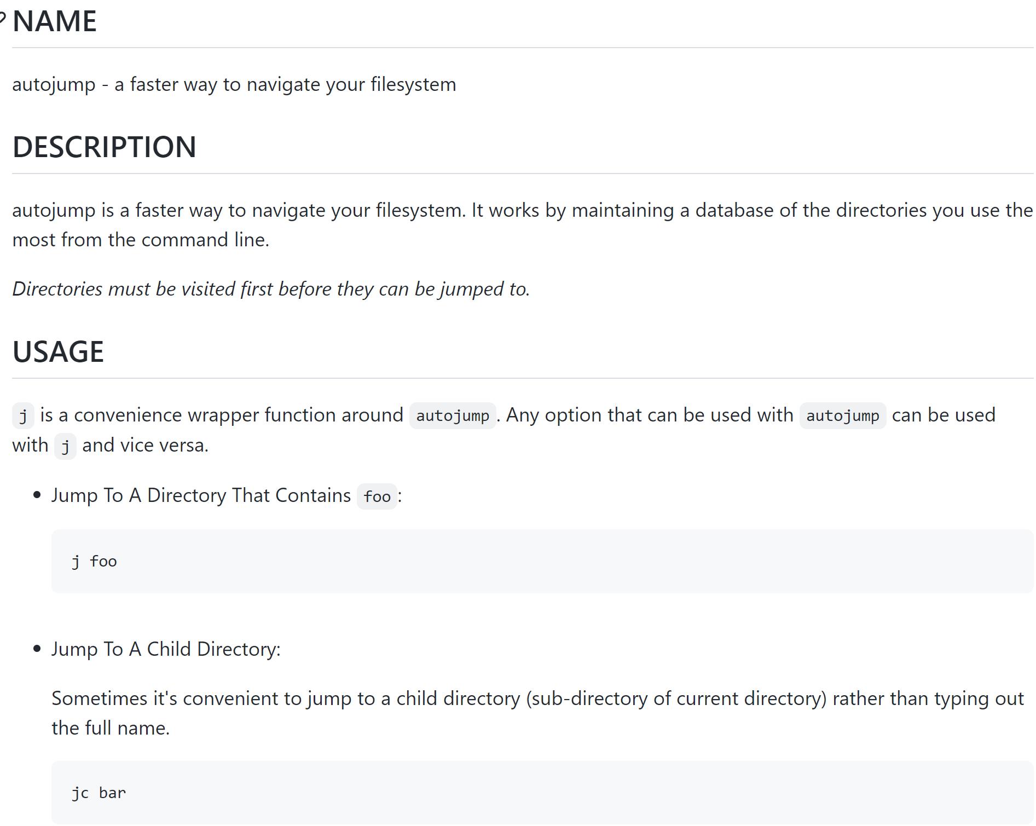
Task: Click the NAME heading
Action: (x=55, y=22)
